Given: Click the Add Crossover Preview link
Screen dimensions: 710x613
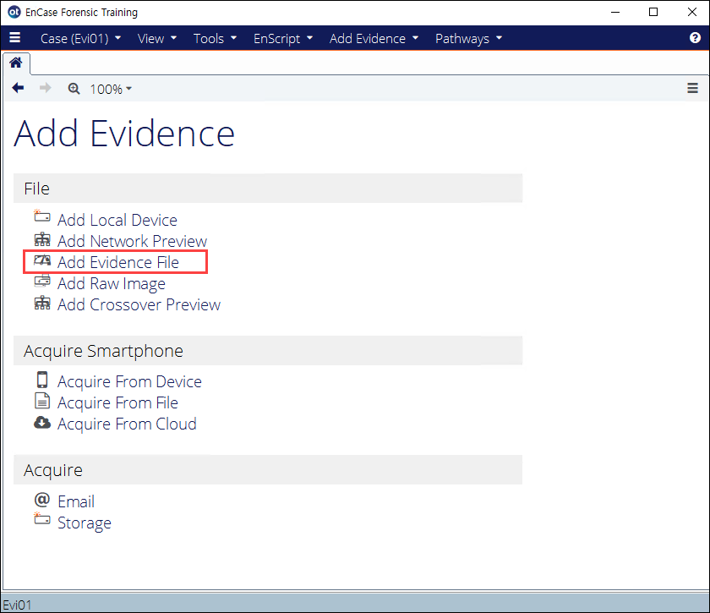Looking at the screenshot, I should (x=139, y=304).
